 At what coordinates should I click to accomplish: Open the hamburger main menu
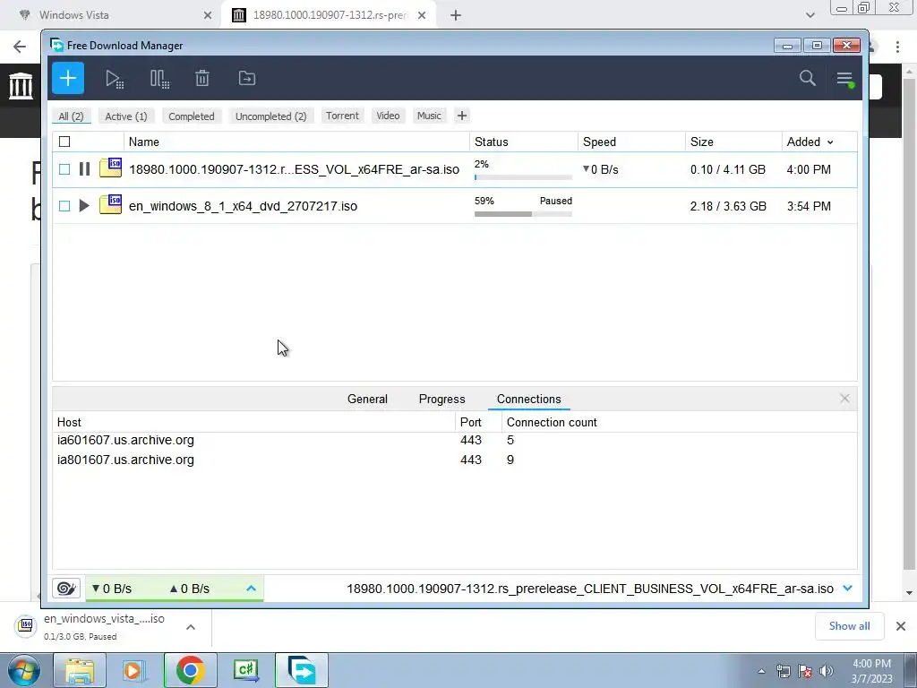[844, 79]
